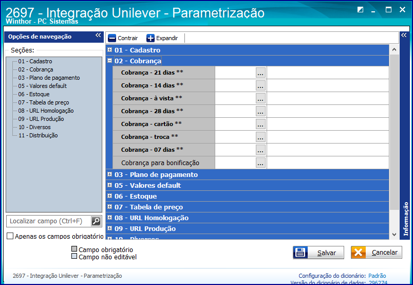Select 09 - URL Produção in tree

click(x=41, y=119)
